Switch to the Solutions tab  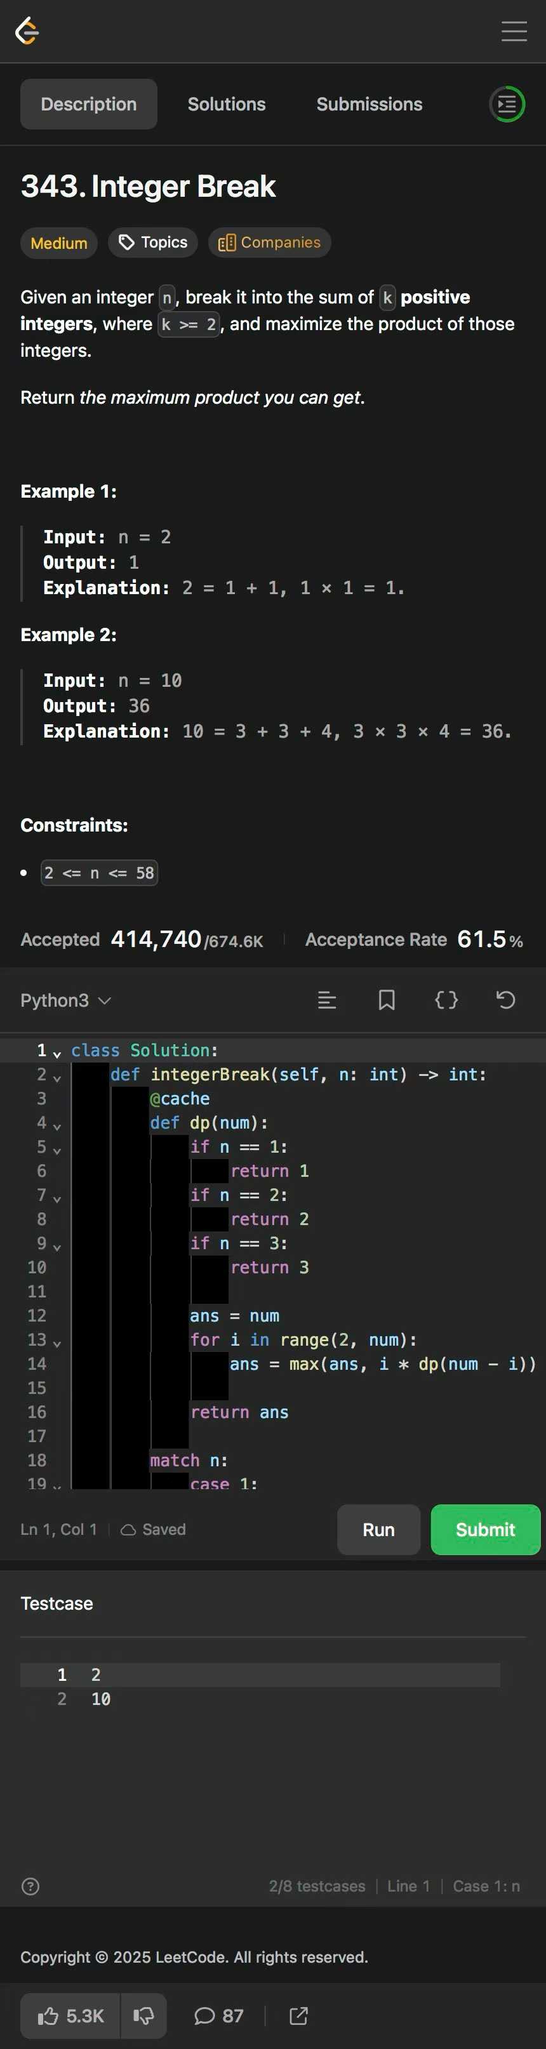[x=226, y=104]
